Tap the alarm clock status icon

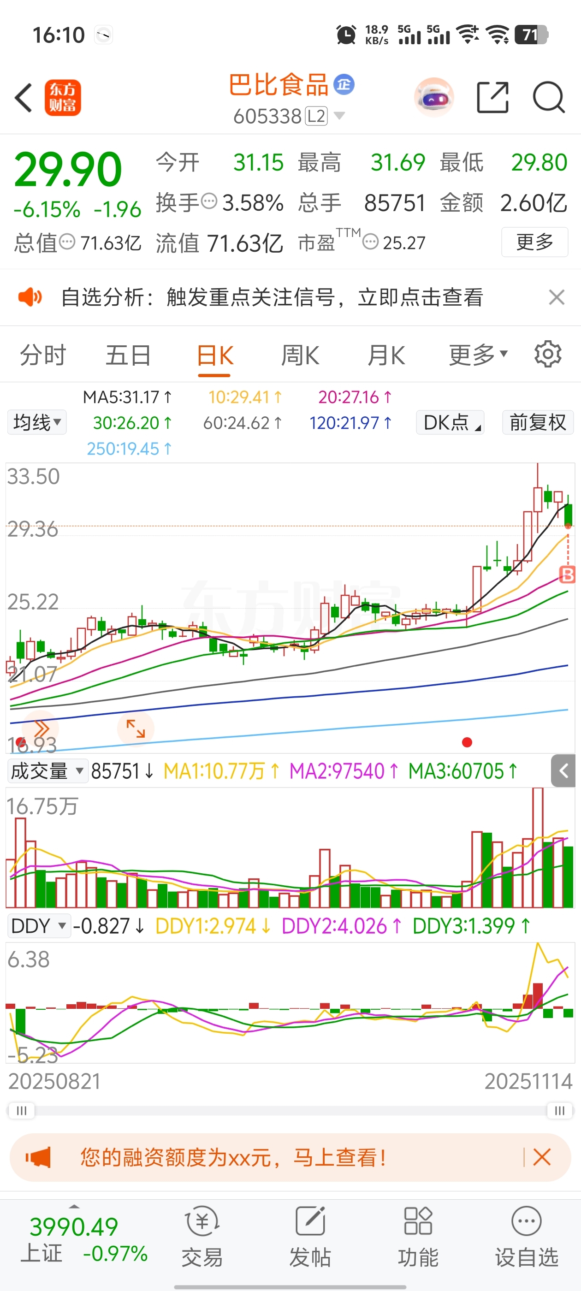(x=346, y=35)
